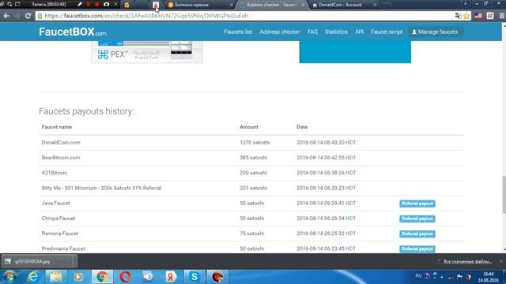Open Faucet script in the navigation bar
Viewport: 506px width, 284px height.
coord(387,32)
